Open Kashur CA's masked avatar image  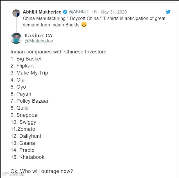point(16,38)
